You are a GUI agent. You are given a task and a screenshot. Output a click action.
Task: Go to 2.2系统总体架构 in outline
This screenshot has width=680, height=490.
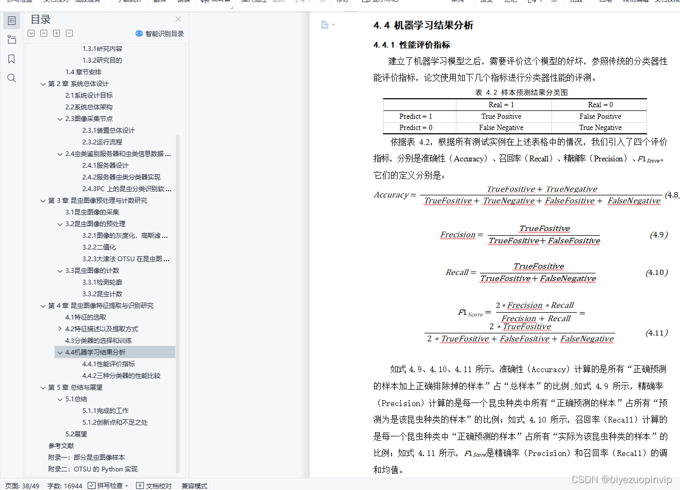89,107
